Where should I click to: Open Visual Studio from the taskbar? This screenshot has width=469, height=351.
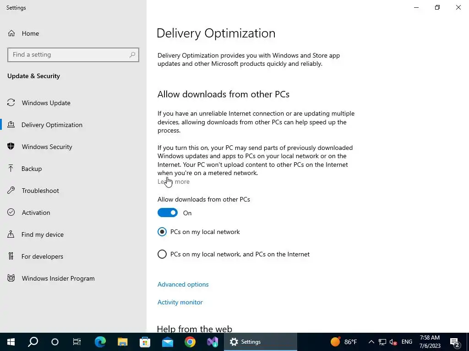pyautogui.click(x=213, y=342)
